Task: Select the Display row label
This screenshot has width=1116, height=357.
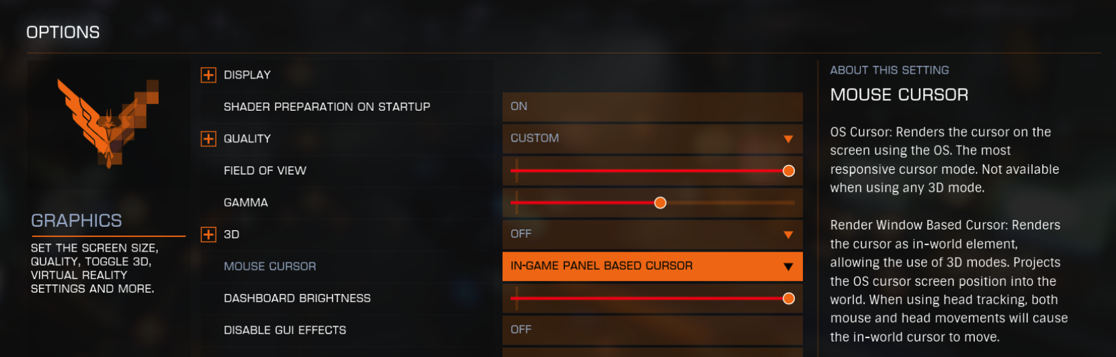Action: tap(247, 74)
